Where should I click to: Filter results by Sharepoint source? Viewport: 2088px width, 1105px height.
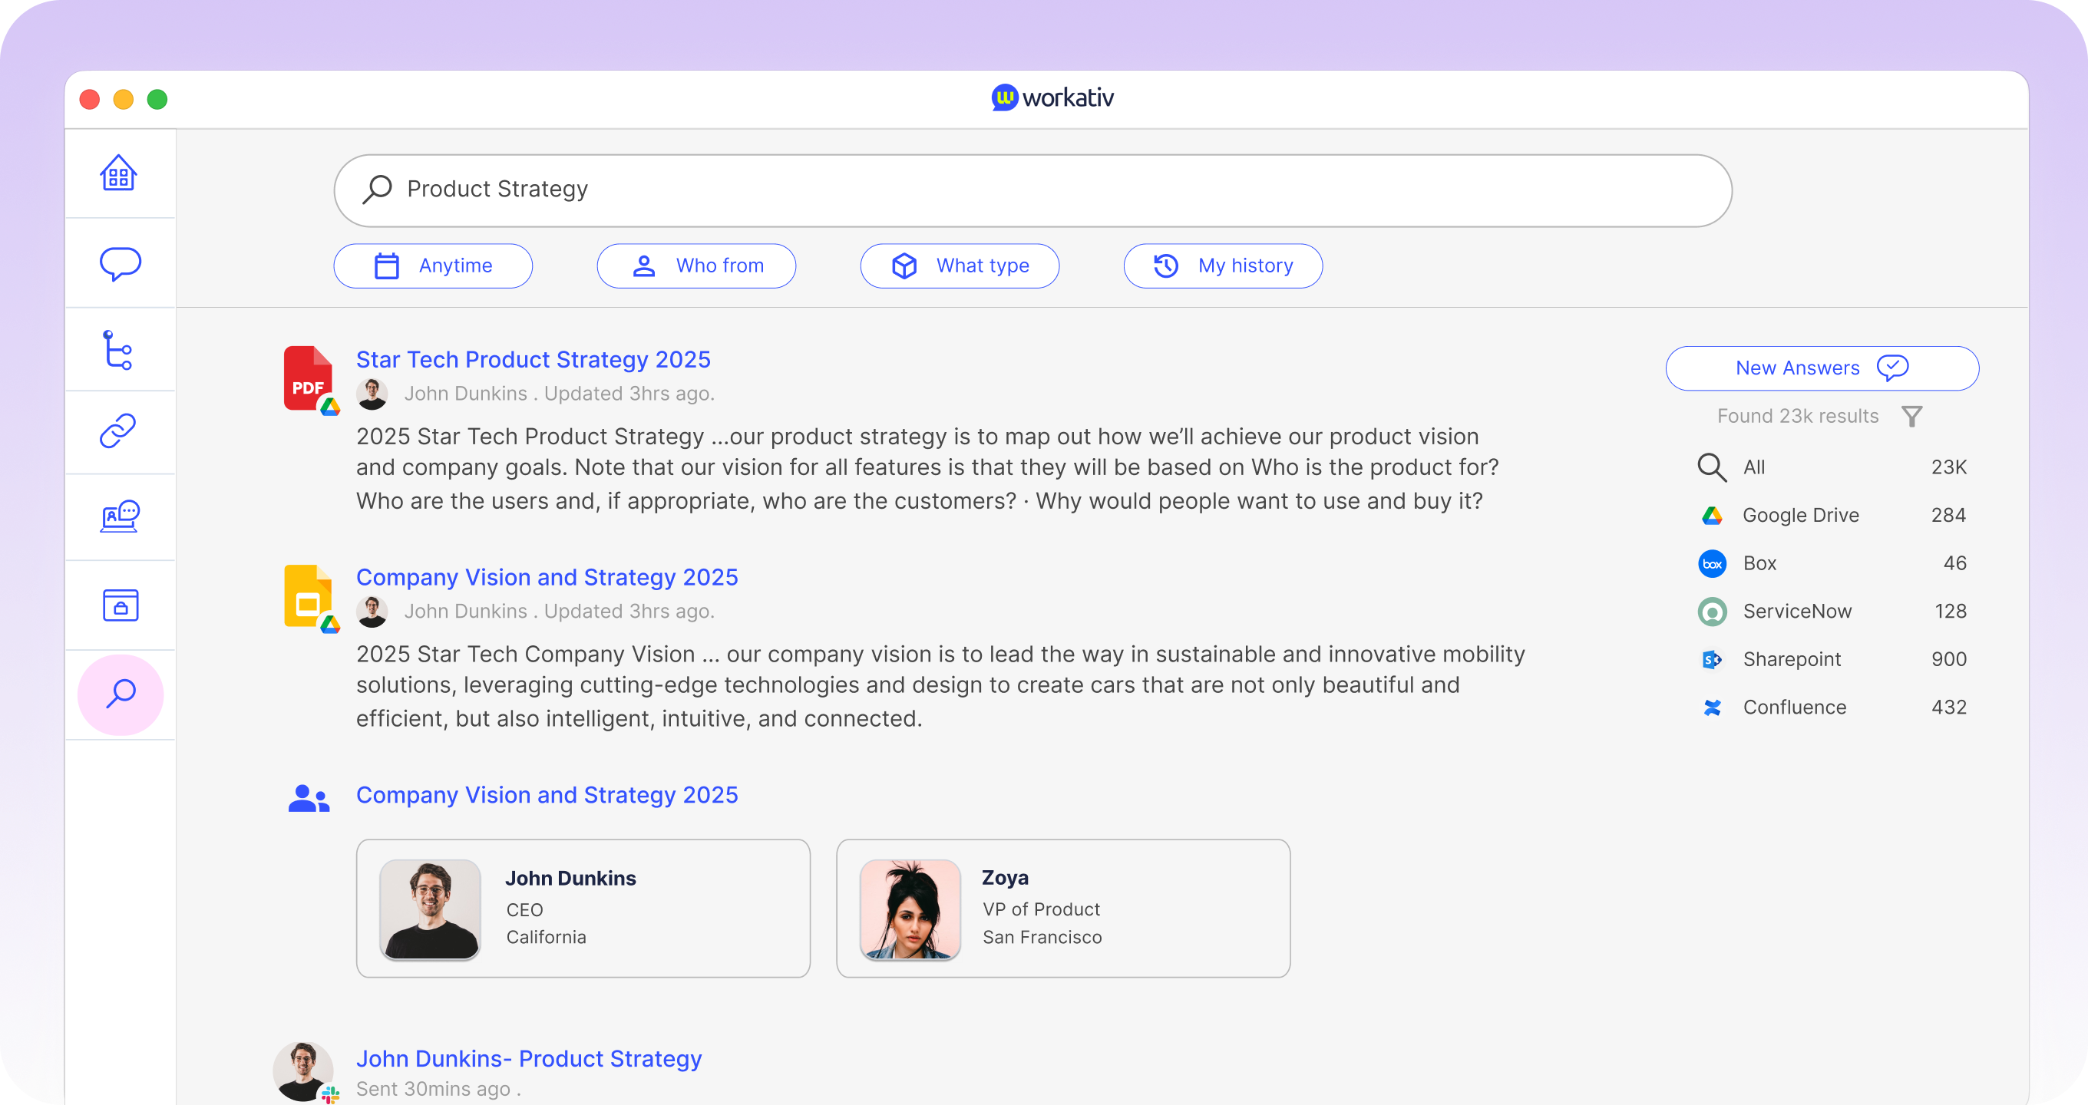(x=1793, y=658)
